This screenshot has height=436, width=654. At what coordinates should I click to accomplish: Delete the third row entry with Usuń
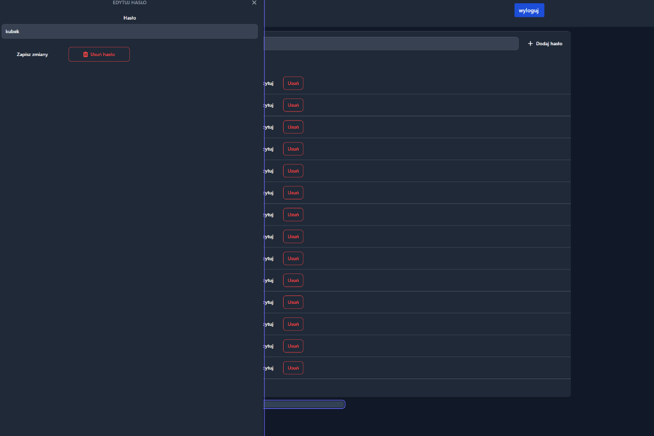point(293,127)
